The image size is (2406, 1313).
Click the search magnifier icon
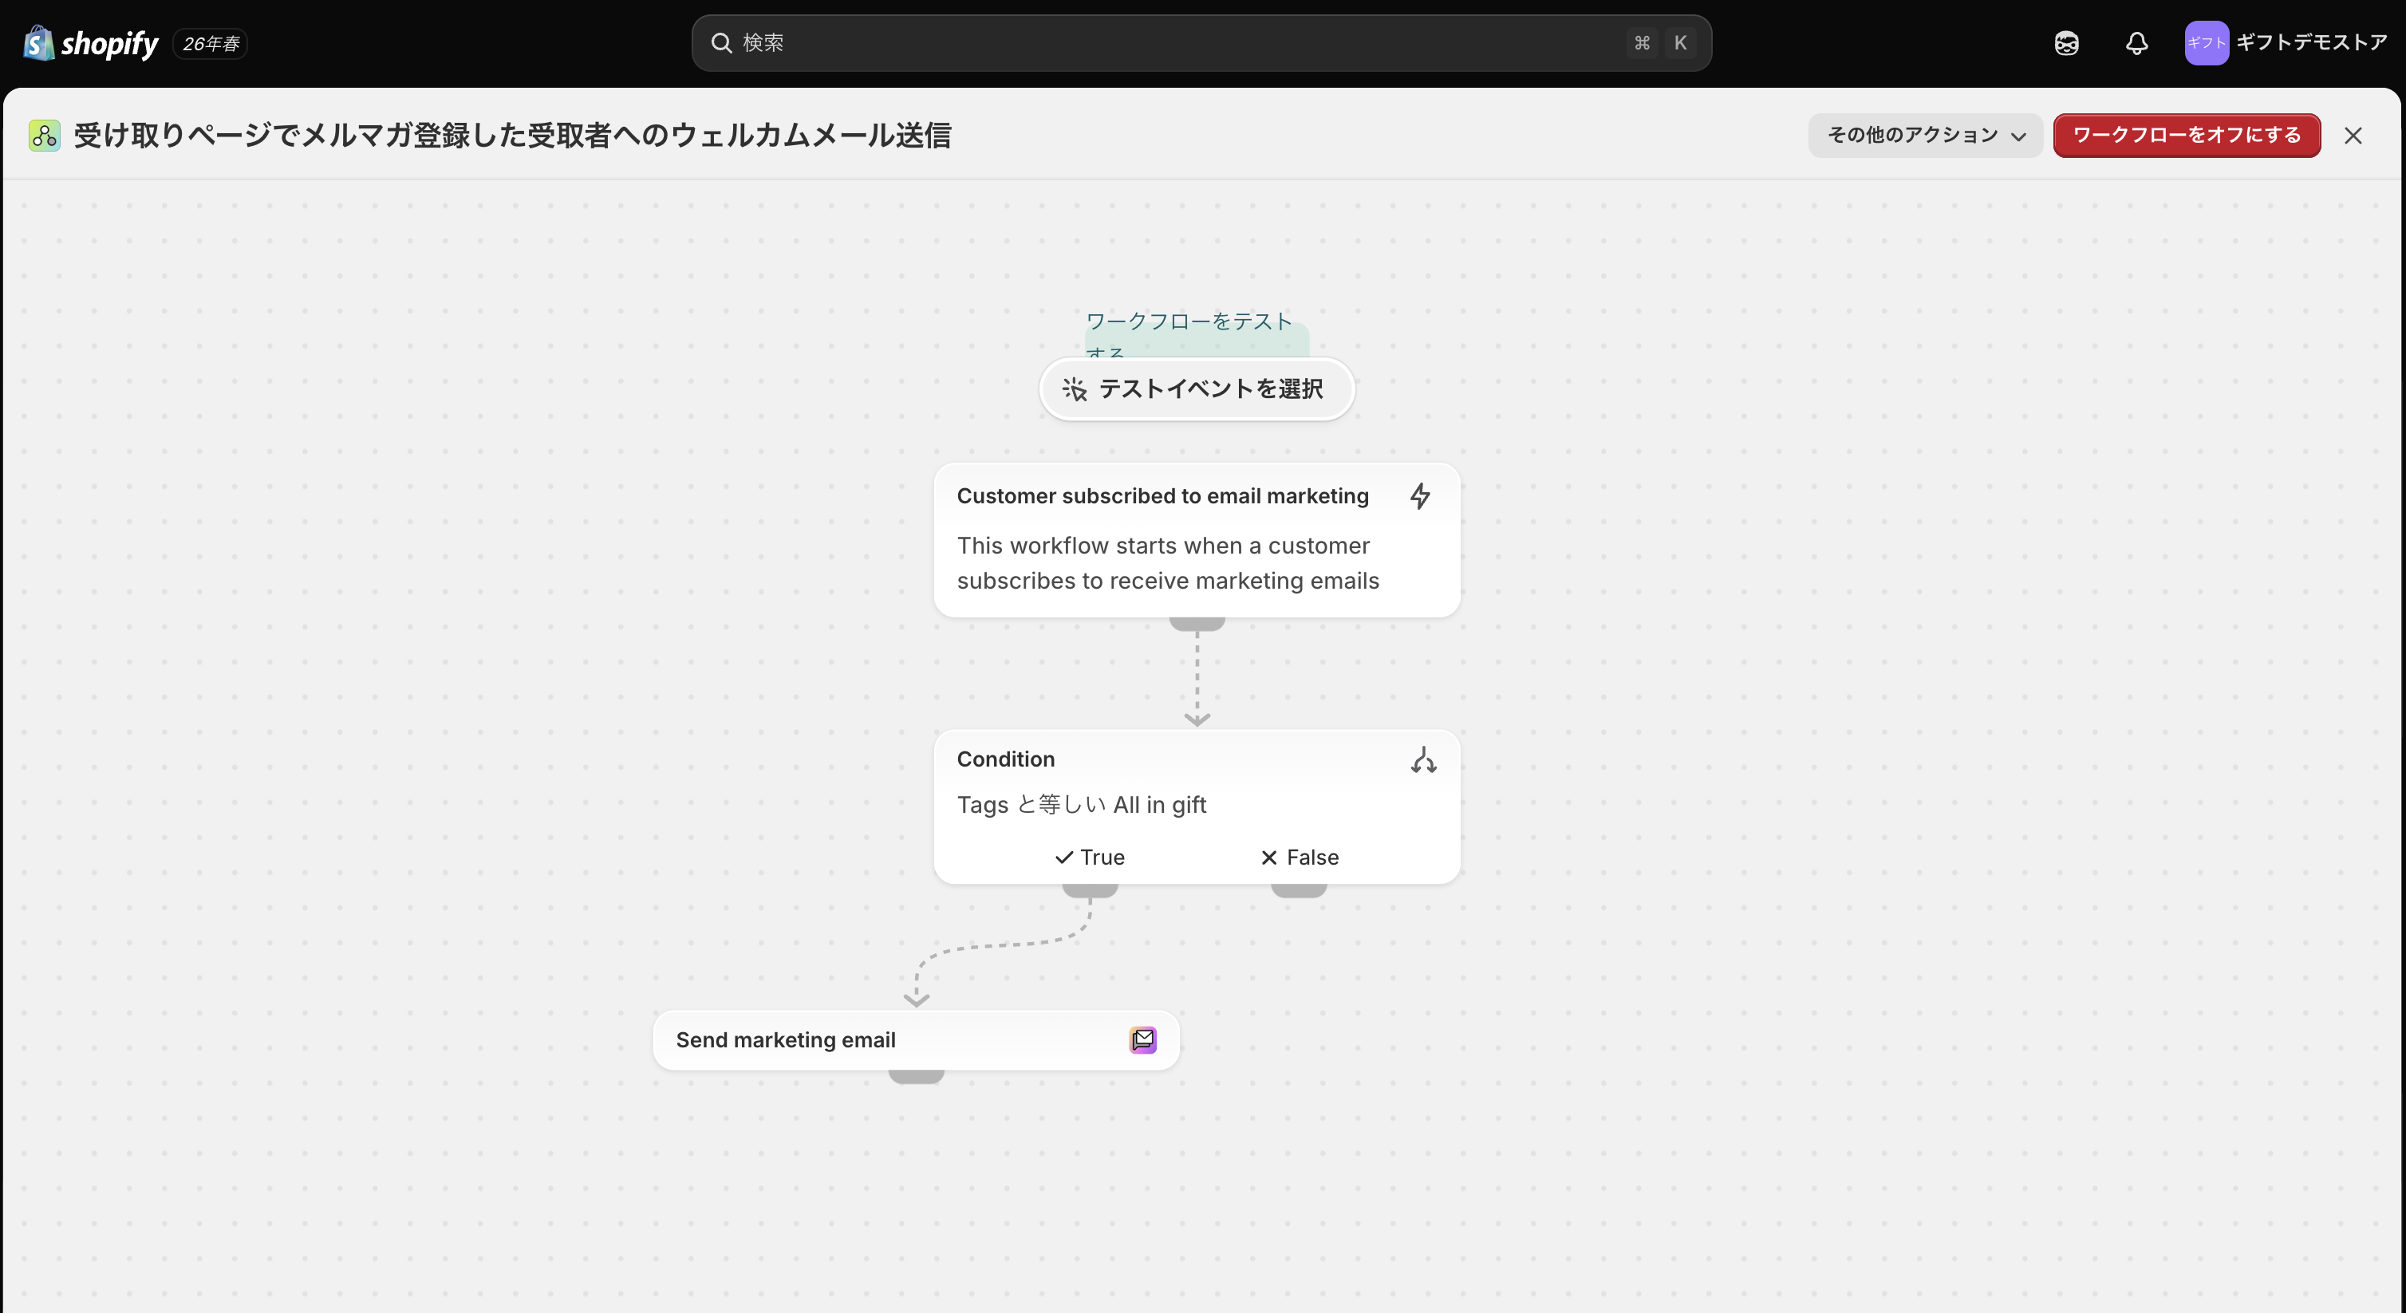pyautogui.click(x=721, y=43)
